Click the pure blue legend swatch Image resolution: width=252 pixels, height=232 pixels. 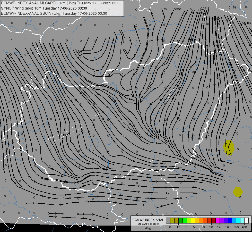tap(230, 220)
